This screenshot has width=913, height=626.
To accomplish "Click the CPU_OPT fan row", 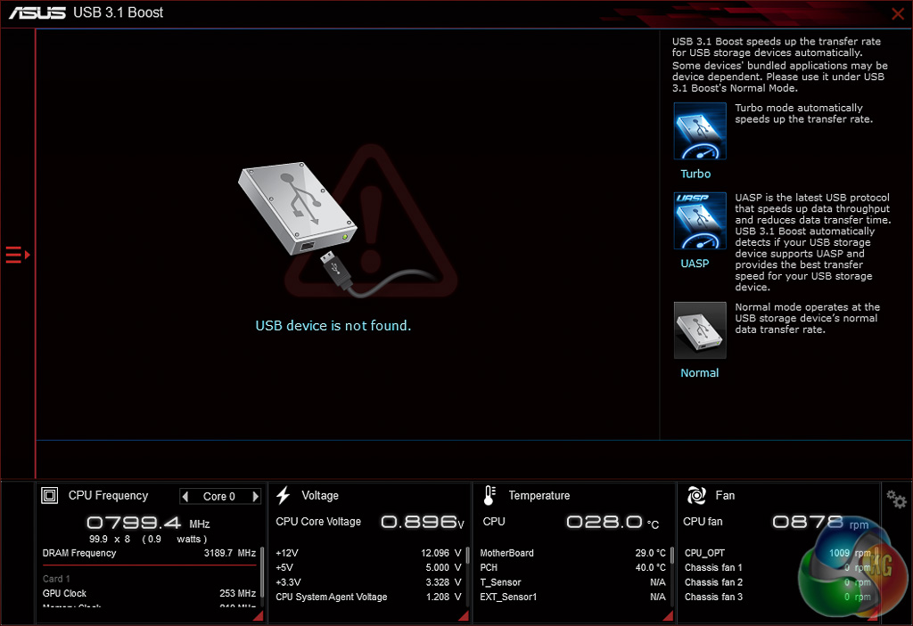I will [777, 553].
